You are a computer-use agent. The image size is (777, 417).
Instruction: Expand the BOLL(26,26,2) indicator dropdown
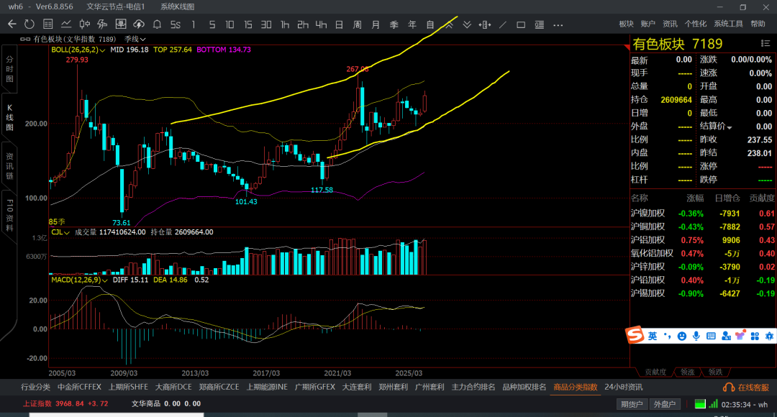[x=78, y=50]
